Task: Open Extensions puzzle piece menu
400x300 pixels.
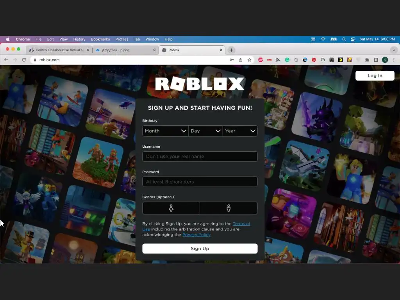Action: [x=367, y=60]
